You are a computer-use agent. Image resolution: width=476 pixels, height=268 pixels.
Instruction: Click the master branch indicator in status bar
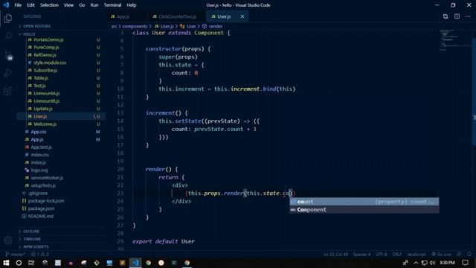click(16, 254)
